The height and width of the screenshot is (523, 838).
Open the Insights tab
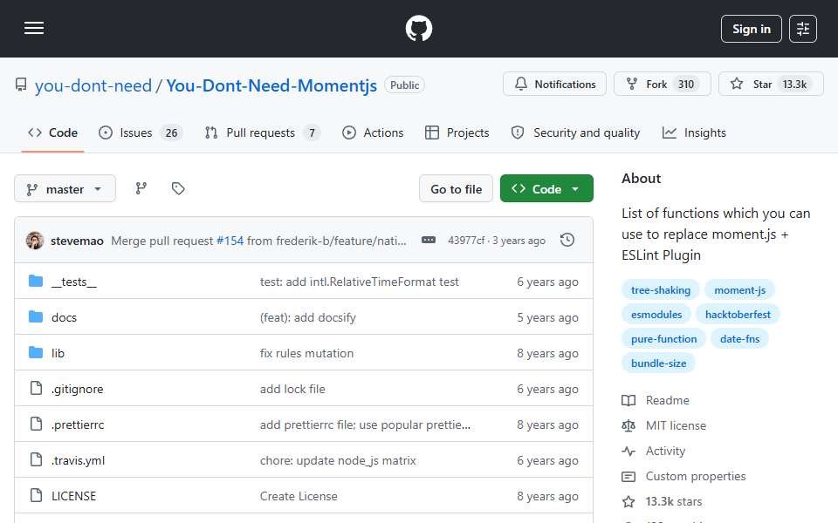pyautogui.click(x=694, y=132)
